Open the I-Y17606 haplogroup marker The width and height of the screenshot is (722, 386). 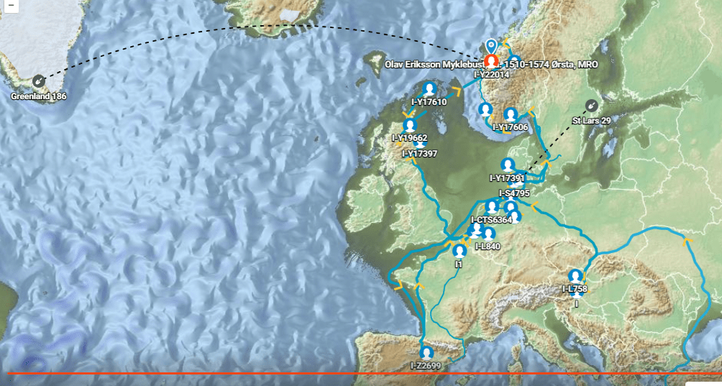point(510,114)
